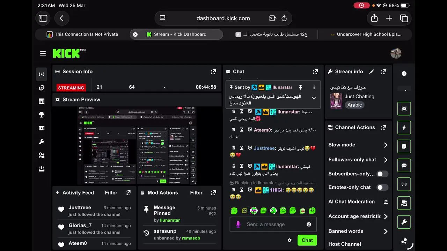The width and height of the screenshot is (447, 251).
Task: Open emoji picker in message box
Action: (309, 225)
